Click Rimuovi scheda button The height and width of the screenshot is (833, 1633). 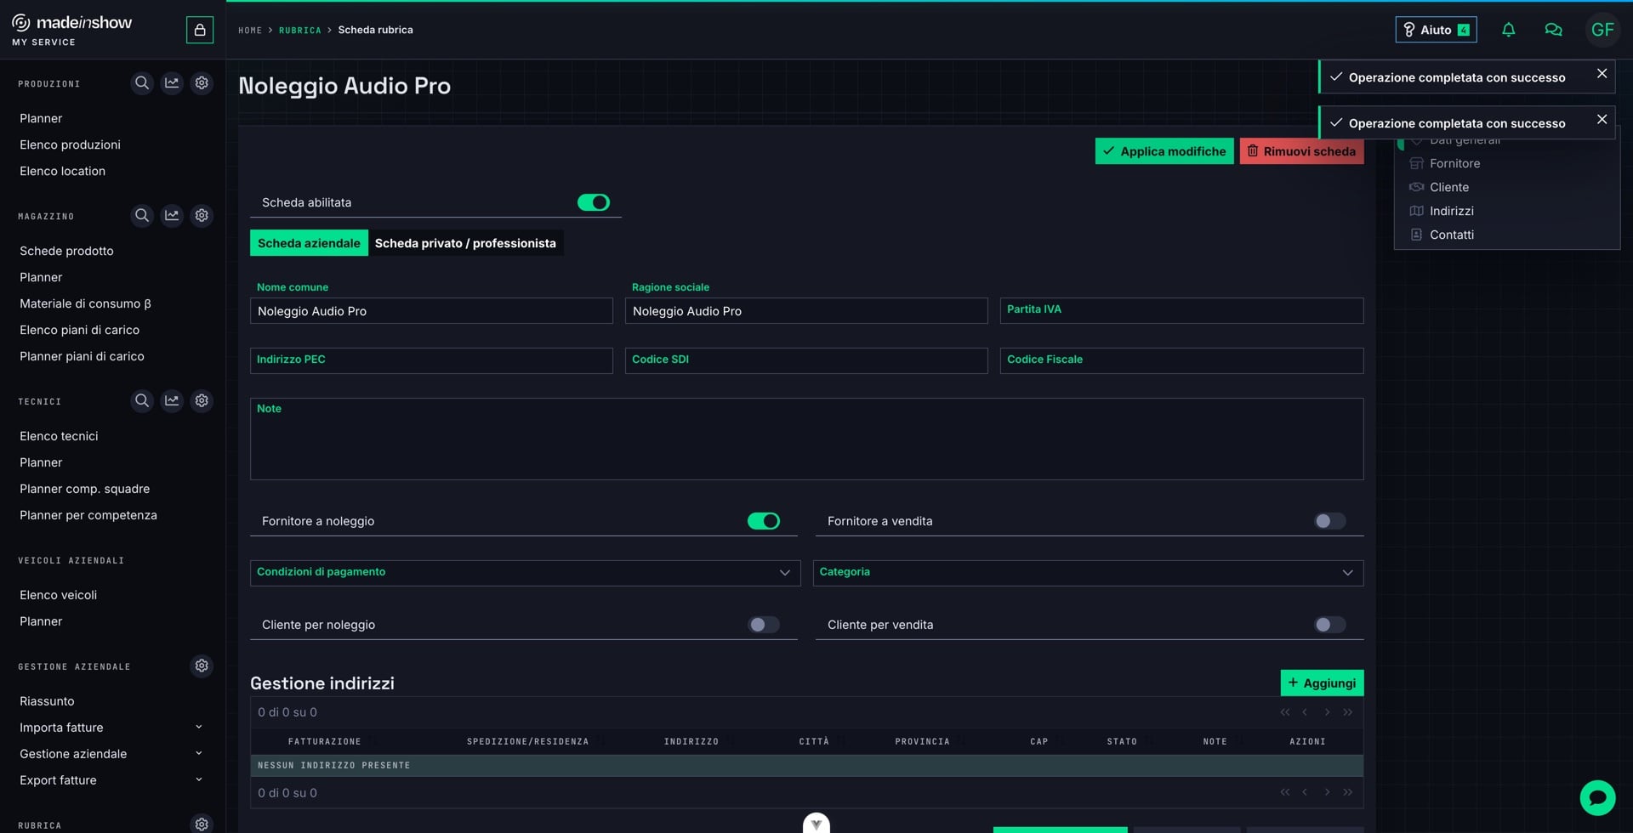(1301, 151)
